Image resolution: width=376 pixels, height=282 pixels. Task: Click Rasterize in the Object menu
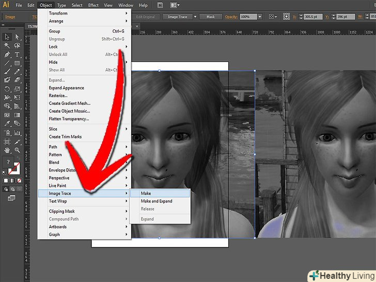pos(58,96)
